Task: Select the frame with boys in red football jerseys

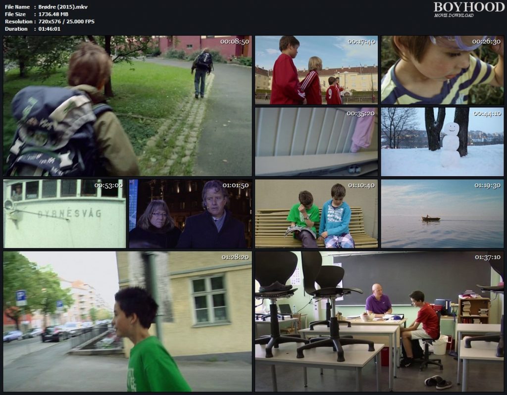Action: 316,70
